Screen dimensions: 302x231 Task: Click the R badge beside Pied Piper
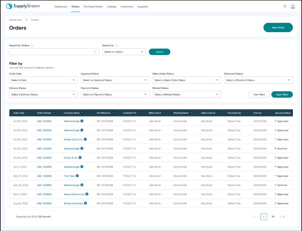[x=77, y=176]
